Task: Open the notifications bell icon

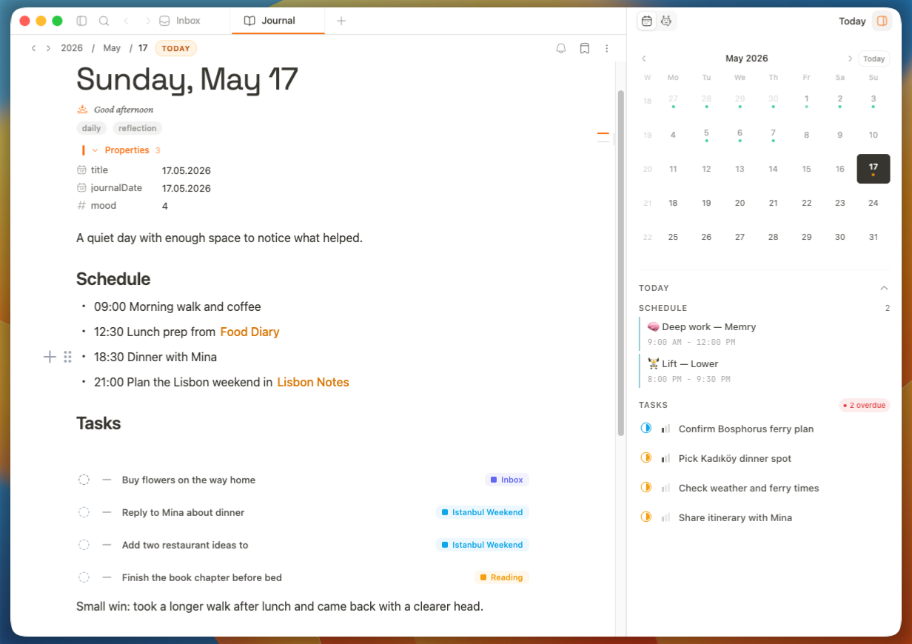Action: tap(561, 48)
